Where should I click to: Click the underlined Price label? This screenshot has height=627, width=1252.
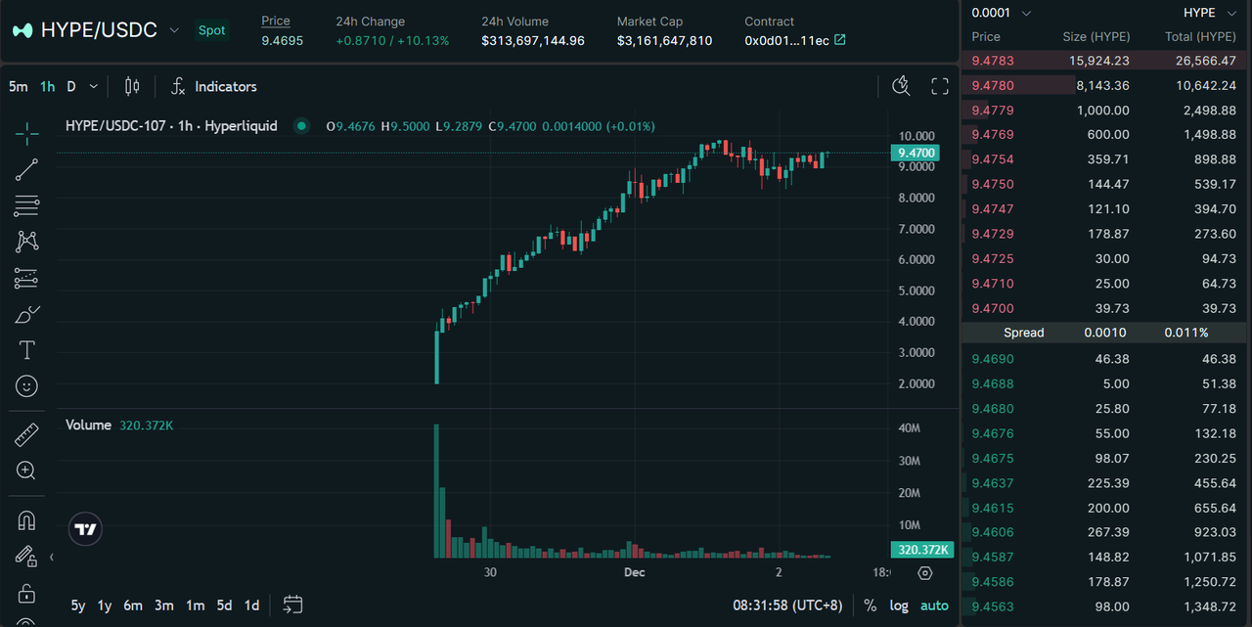(x=276, y=22)
